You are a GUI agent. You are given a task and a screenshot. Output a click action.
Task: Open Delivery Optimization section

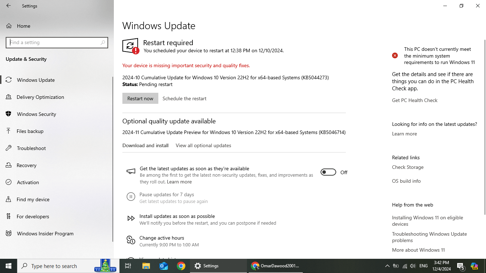pos(57,97)
